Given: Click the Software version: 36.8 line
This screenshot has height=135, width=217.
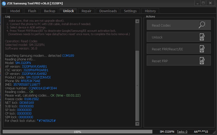Looking at the screenshot, I should pyautogui.click(x=21, y=49).
